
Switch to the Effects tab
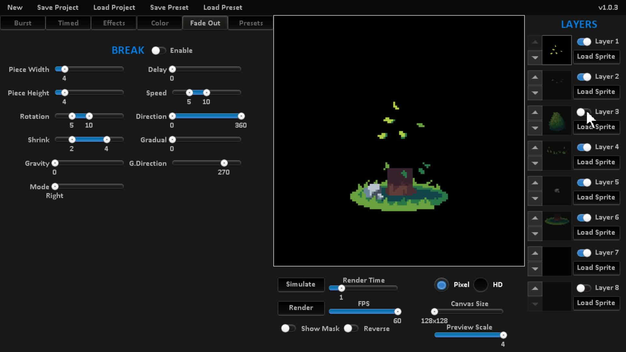click(x=114, y=23)
